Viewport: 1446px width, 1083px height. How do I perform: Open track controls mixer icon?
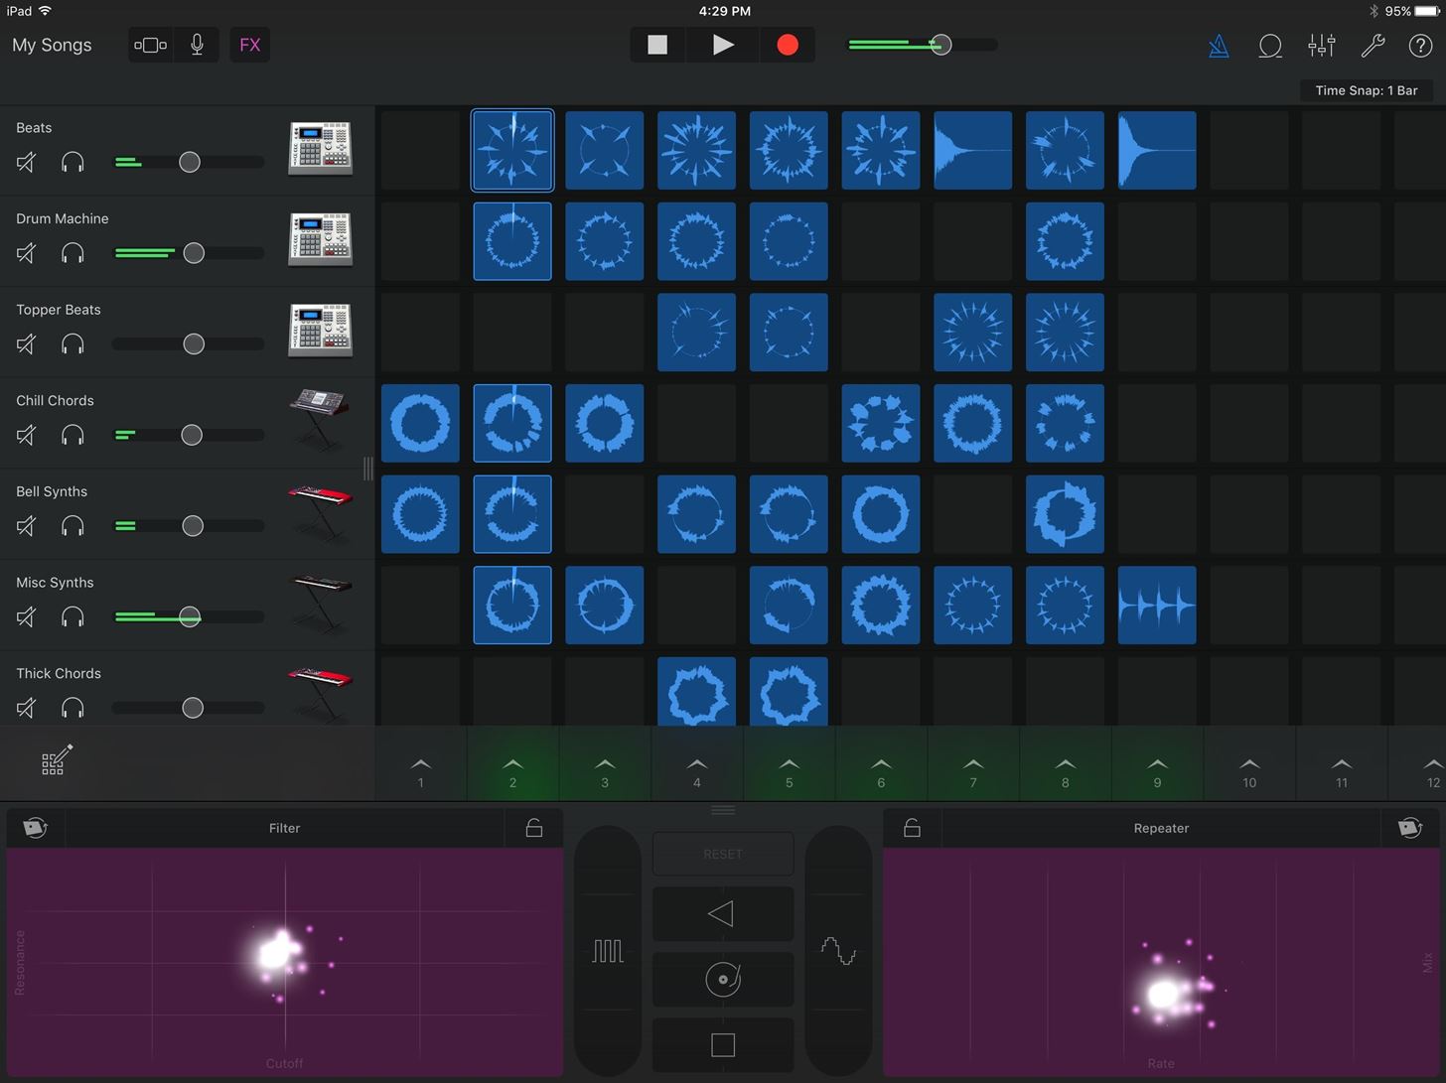(1321, 46)
